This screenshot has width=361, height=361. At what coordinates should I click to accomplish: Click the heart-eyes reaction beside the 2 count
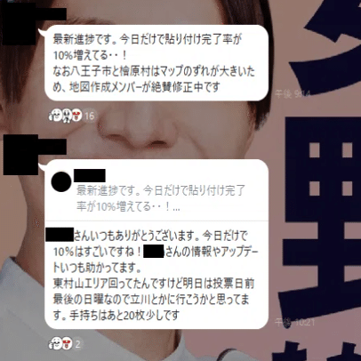pos(67,343)
